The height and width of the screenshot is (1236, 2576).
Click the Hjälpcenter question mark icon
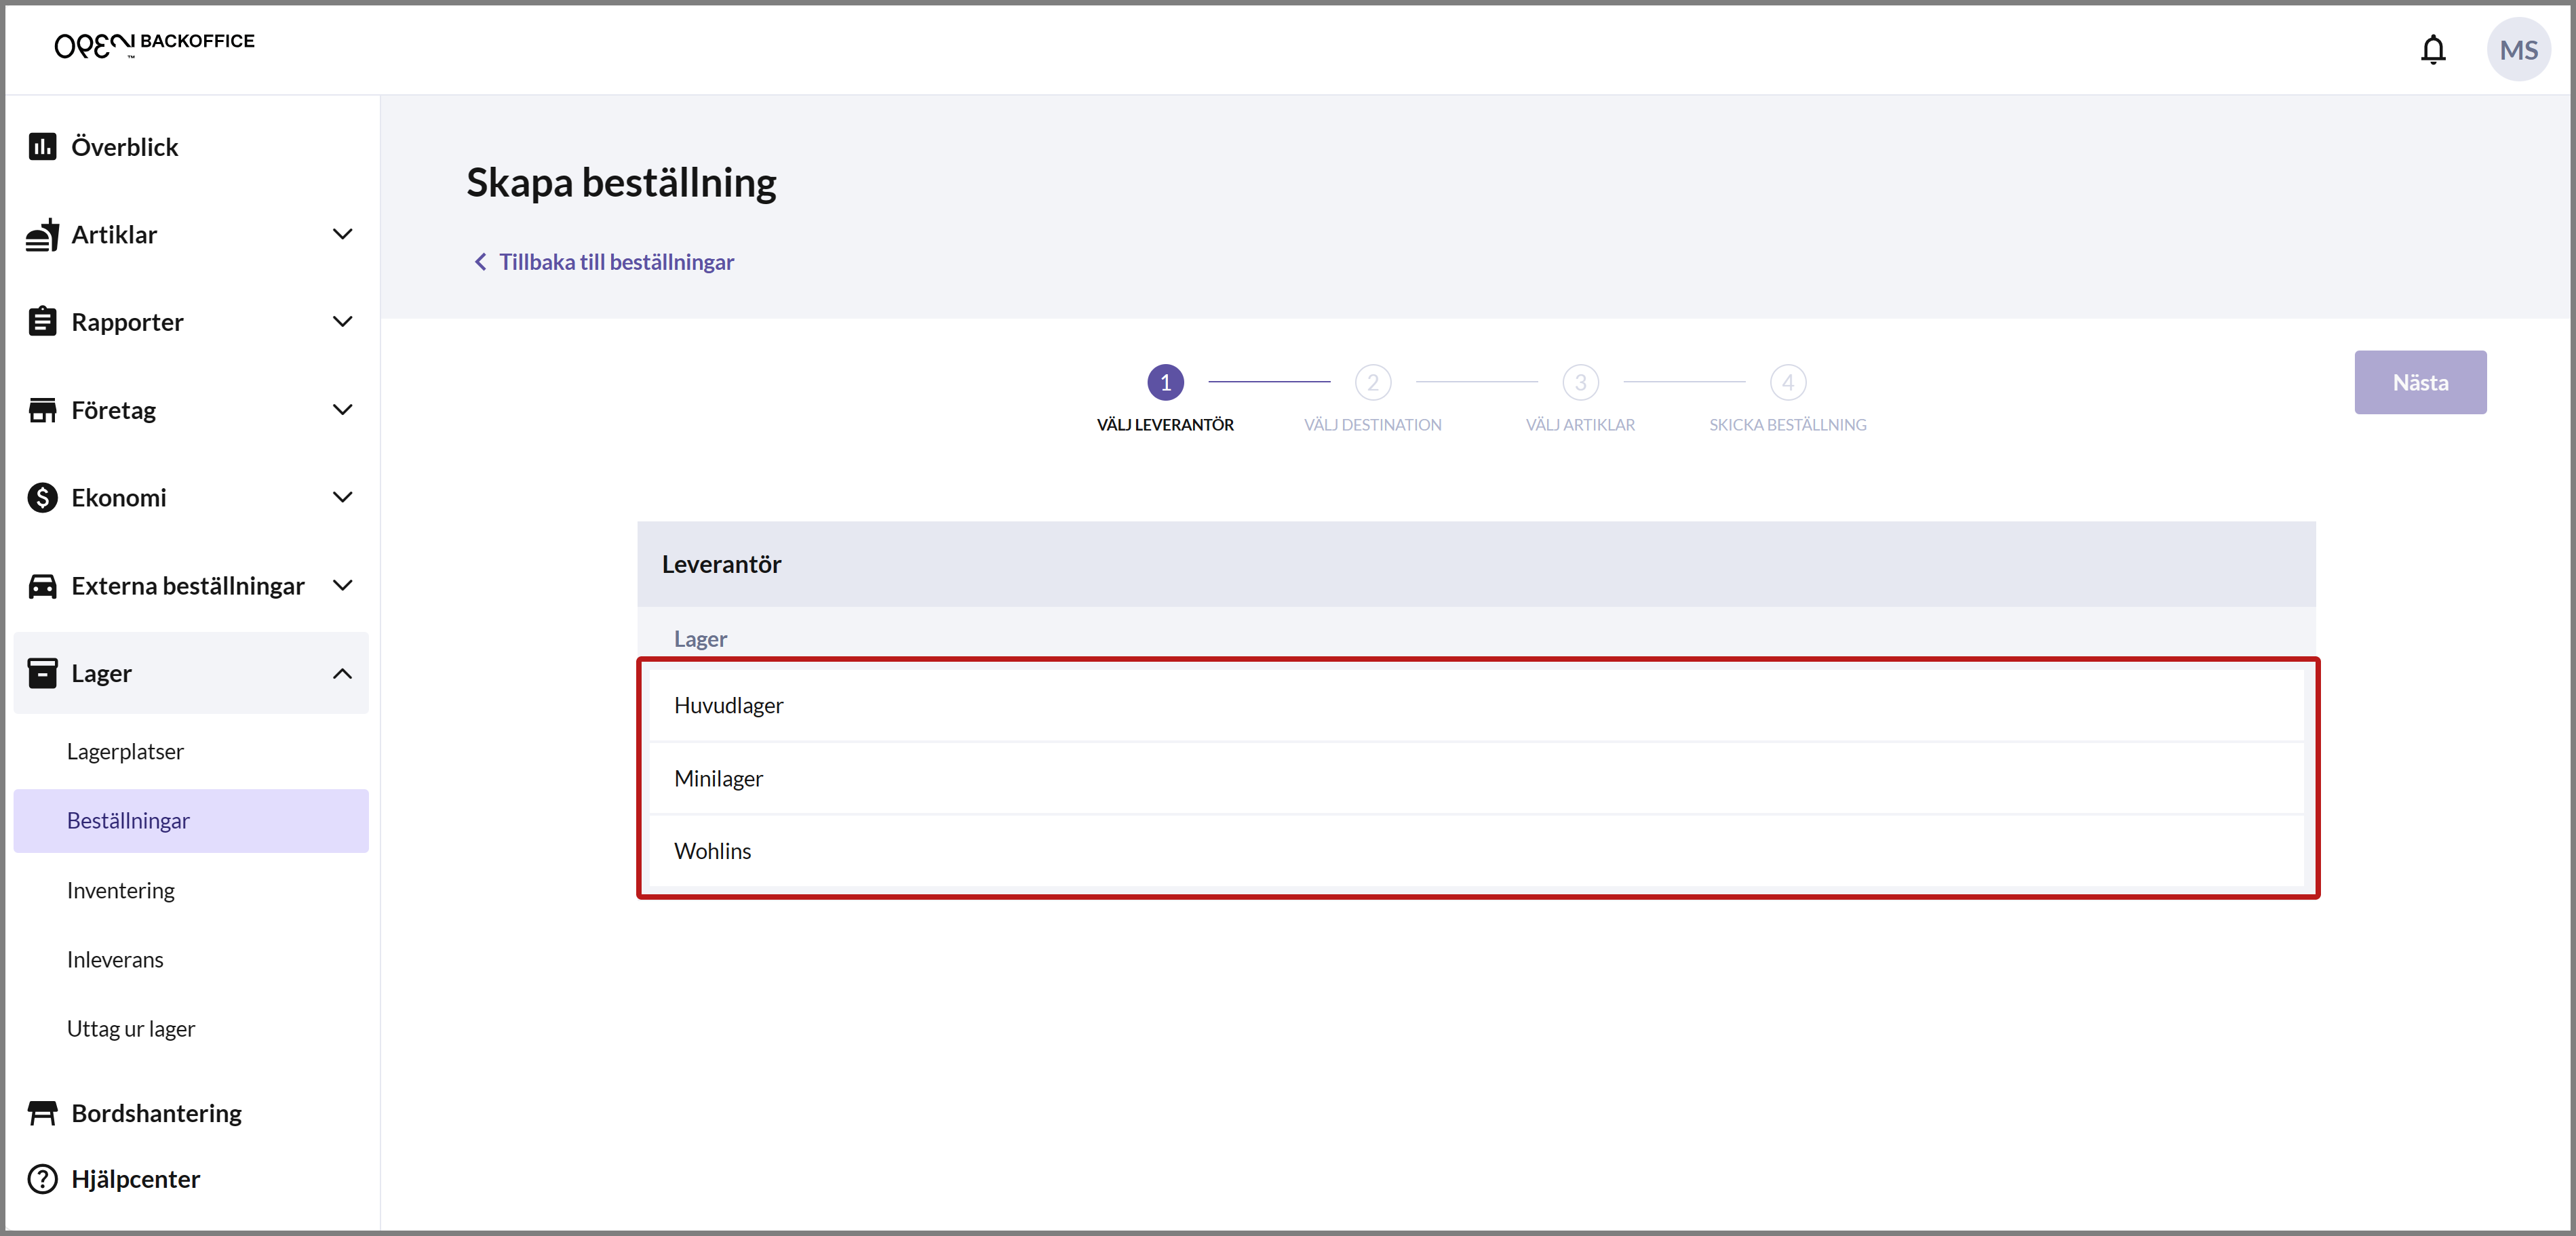click(x=42, y=1179)
